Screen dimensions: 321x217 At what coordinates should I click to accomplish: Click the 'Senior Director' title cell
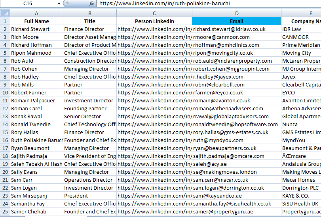(x=90, y=117)
